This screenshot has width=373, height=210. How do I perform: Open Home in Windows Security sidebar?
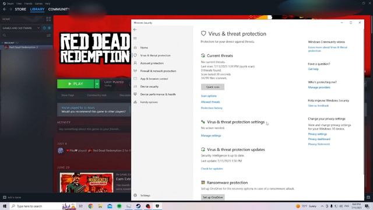[144, 48]
